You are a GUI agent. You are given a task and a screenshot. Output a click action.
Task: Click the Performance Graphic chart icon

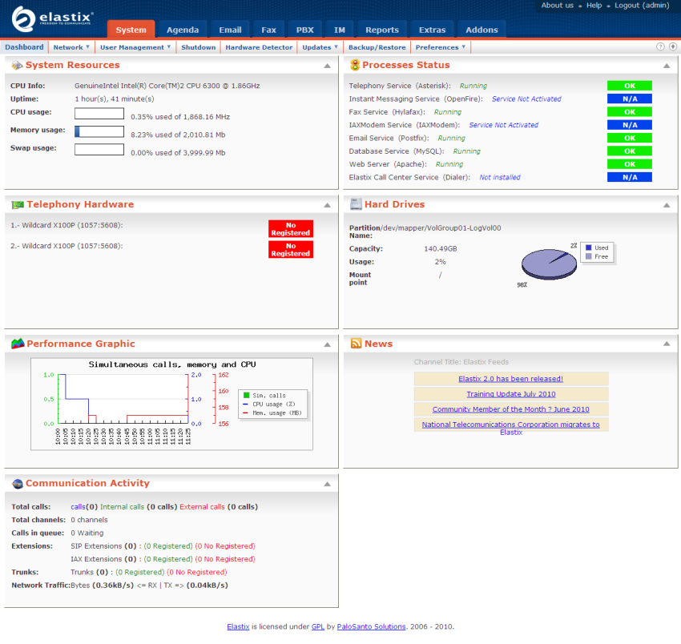17,344
